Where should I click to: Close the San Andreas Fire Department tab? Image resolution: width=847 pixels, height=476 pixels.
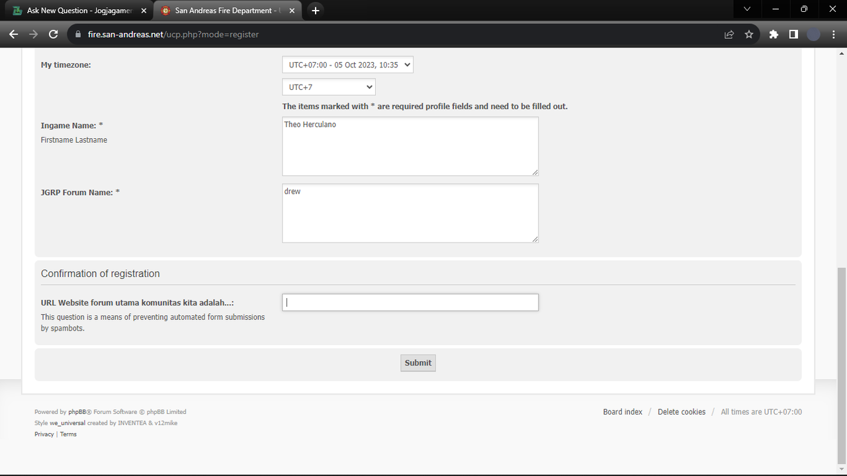[292, 11]
